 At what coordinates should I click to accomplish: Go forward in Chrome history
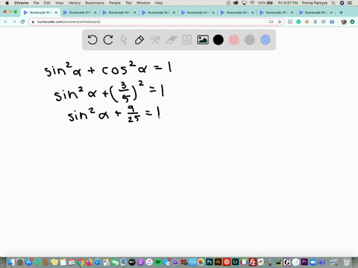14,22
